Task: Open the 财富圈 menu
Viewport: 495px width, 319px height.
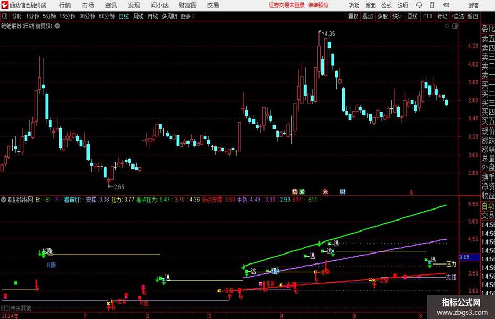Action: tap(188, 5)
